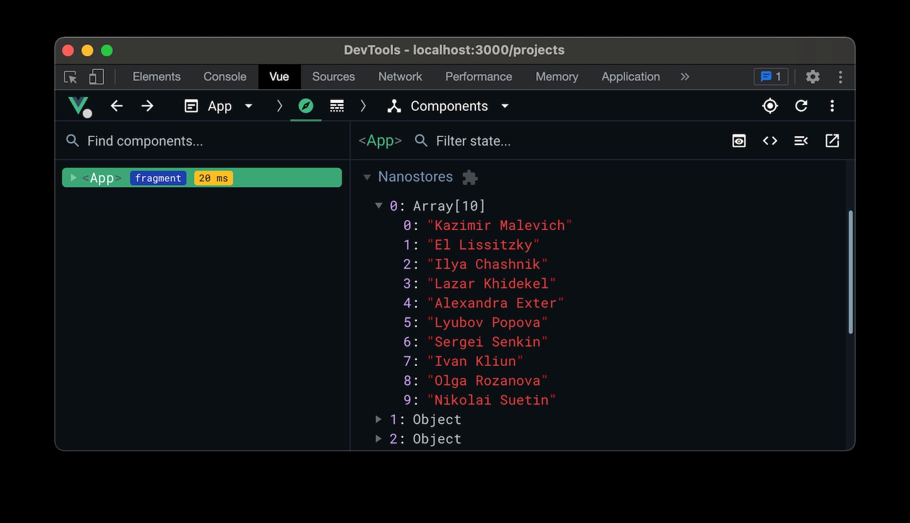The image size is (910, 523).
Task: Select the green compass inspector icon
Action: 306,106
